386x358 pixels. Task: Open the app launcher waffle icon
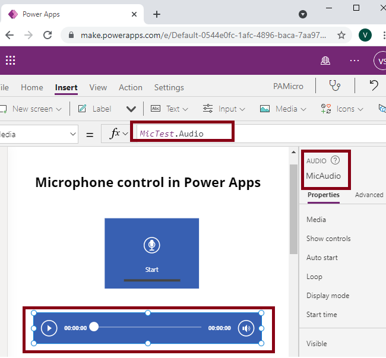[10, 61]
